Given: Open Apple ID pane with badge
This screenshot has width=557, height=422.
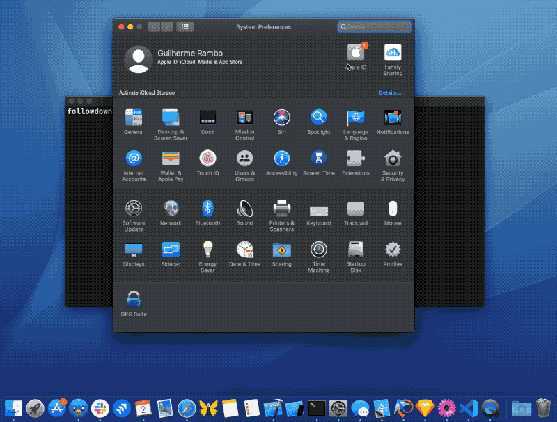Looking at the screenshot, I should (x=356, y=53).
